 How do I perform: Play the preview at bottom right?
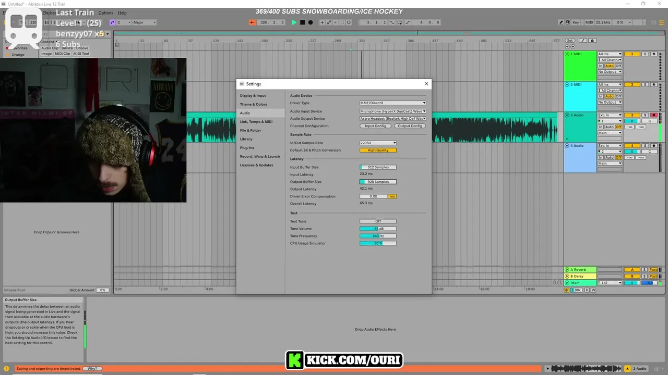[547, 369]
